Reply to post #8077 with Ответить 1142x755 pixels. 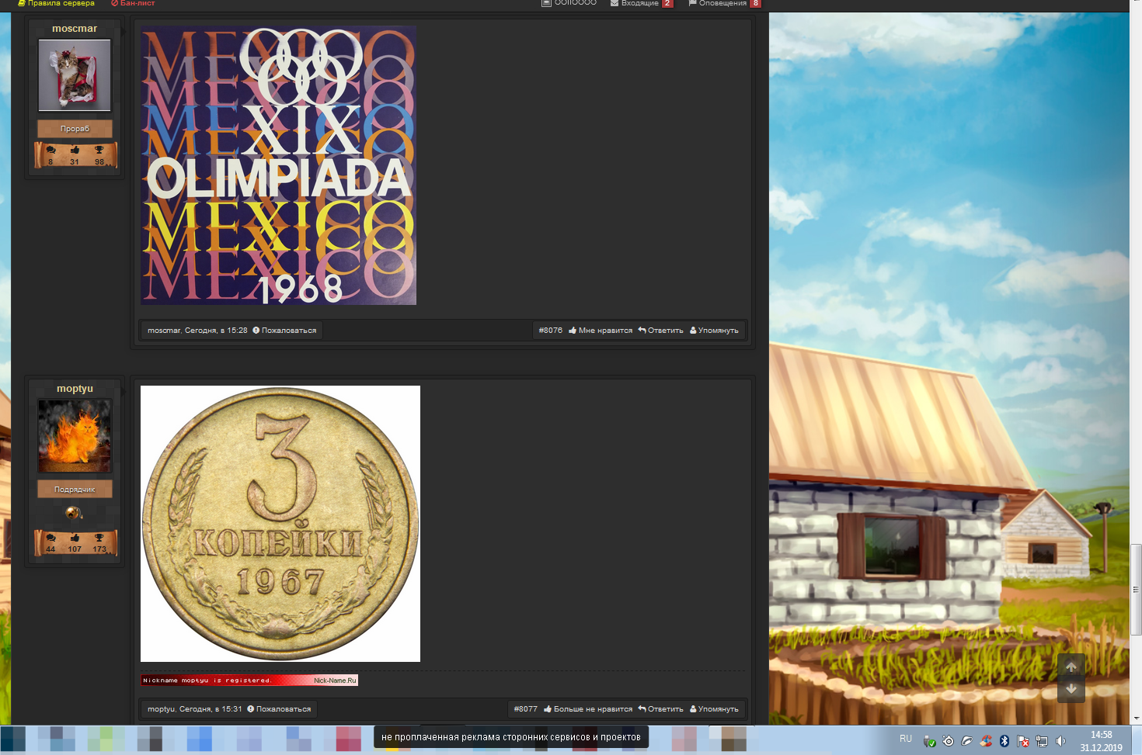[x=661, y=709]
